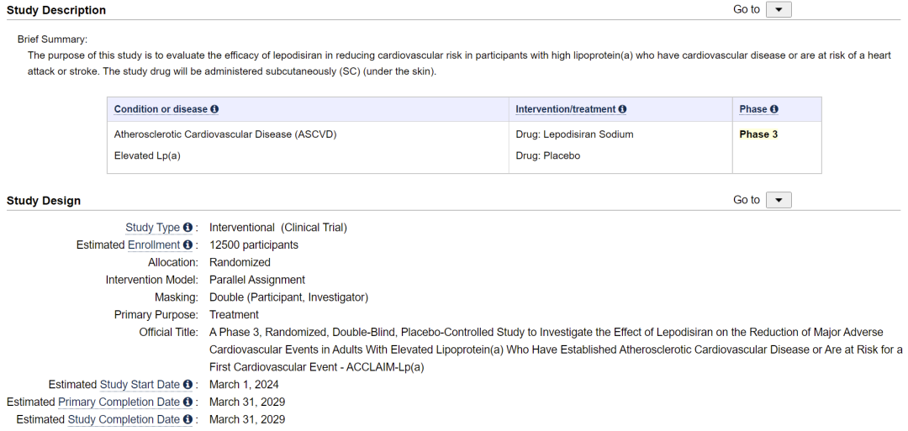Click info icon next to Study Completion Date
The height and width of the screenshot is (431, 908).
tap(187, 419)
